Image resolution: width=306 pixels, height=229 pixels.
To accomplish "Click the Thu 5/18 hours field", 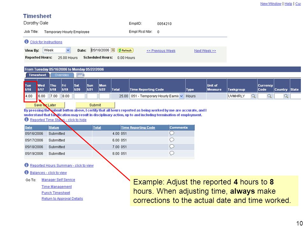I will [x=55, y=96].
